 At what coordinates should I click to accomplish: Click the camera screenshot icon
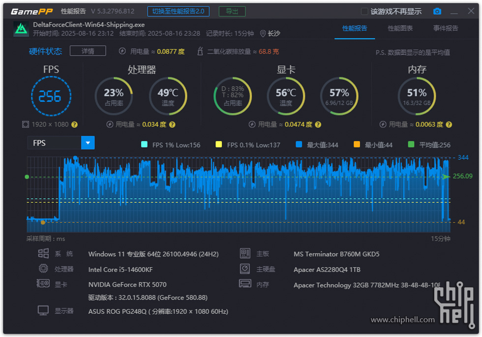coord(437,11)
